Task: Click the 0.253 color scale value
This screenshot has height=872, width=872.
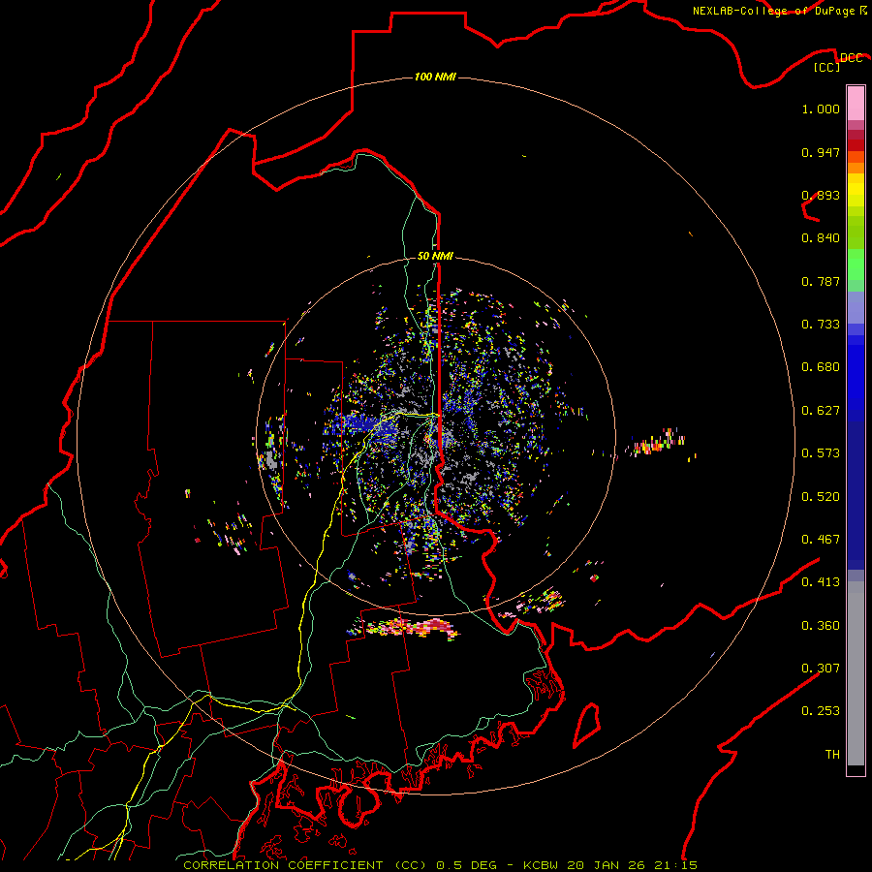Action: (821, 711)
